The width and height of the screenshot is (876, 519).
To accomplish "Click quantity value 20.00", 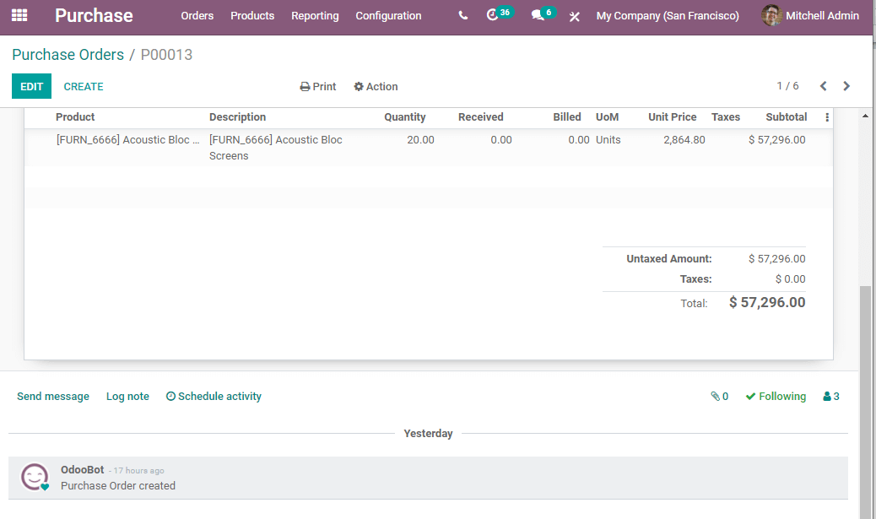I will 420,140.
